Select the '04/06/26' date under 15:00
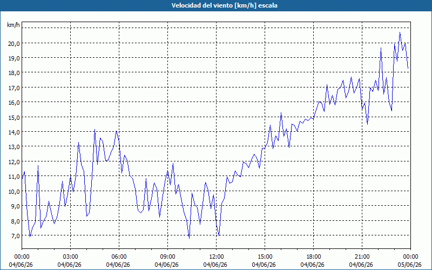This screenshot has width=432, height=270. tap(264, 265)
